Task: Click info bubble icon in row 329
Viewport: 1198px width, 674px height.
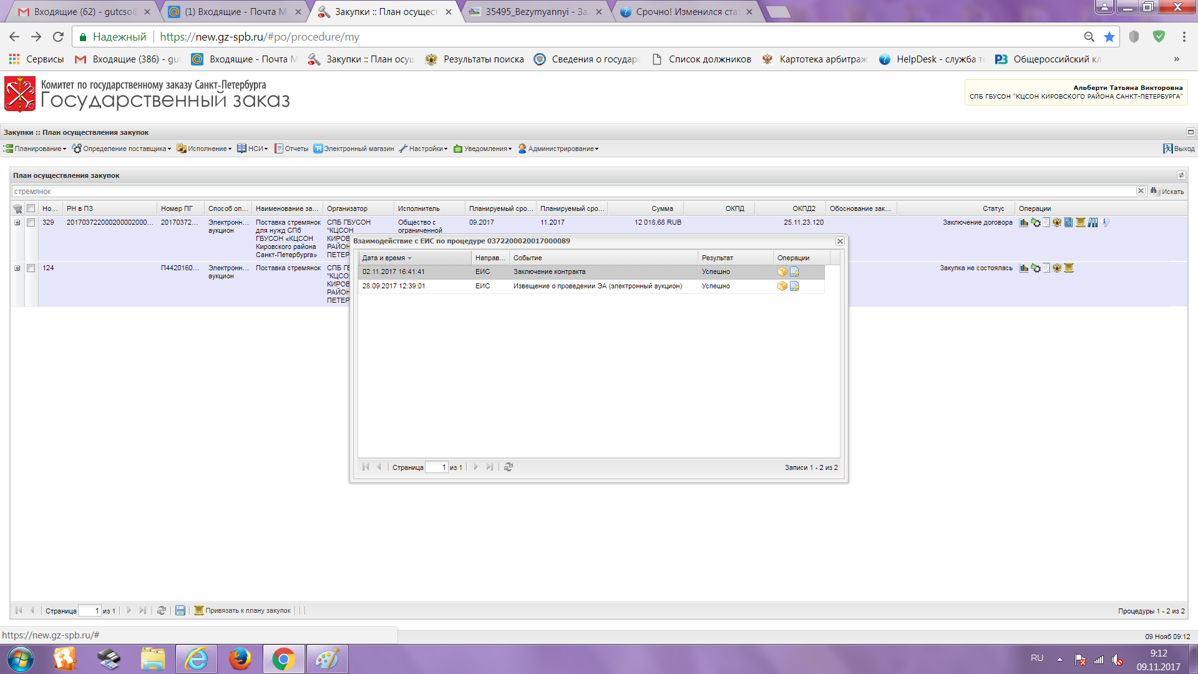Action: (x=1105, y=222)
